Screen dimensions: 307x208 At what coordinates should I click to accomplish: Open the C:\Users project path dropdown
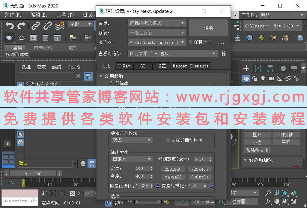coord(272,26)
